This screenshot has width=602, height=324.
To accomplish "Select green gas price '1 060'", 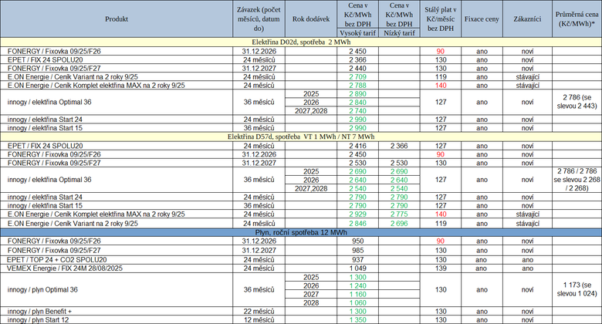I will pos(358,302).
